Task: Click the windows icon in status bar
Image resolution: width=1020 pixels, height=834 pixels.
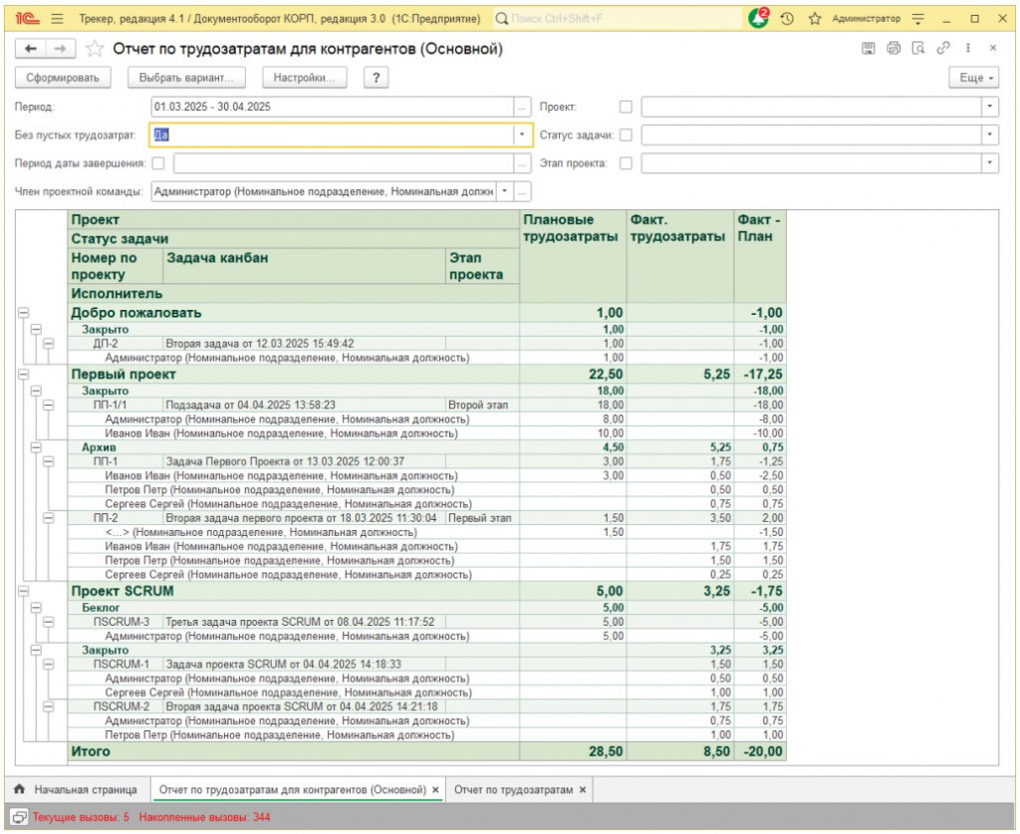Action: coord(20,817)
